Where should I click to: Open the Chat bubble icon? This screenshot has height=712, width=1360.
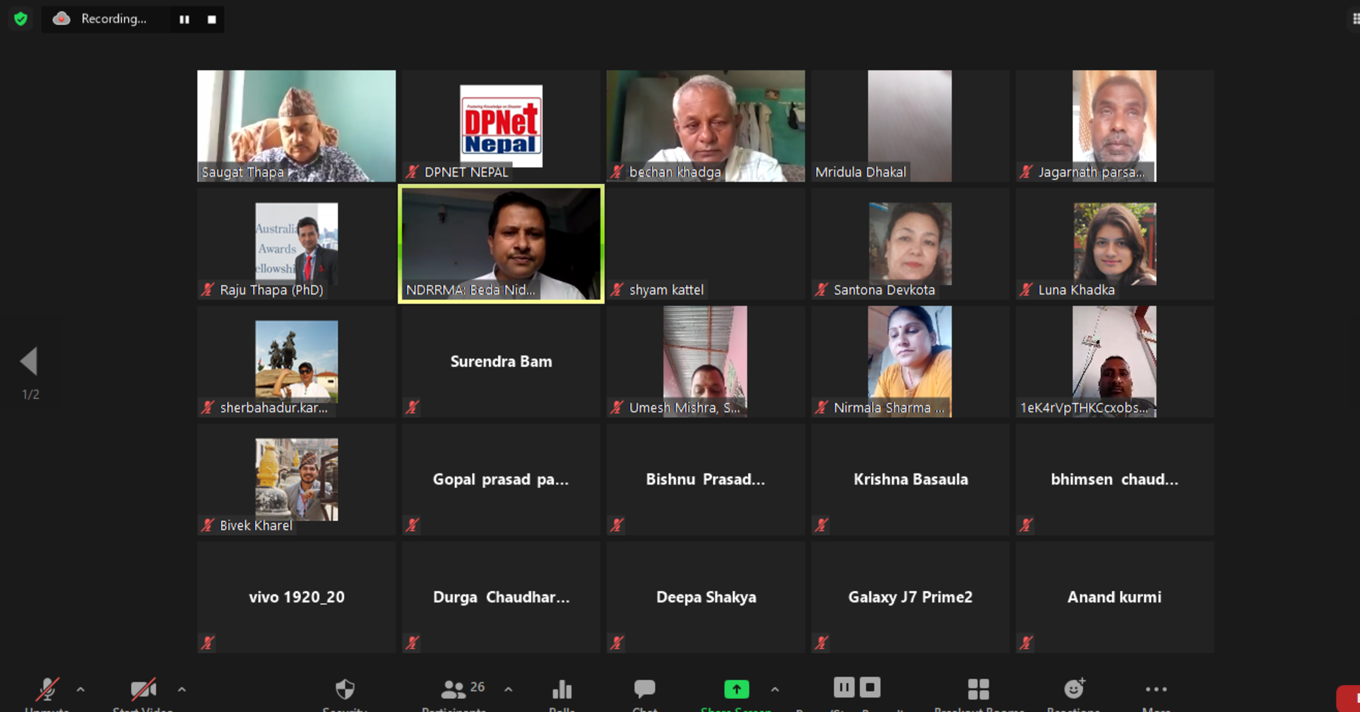coord(645,688)
